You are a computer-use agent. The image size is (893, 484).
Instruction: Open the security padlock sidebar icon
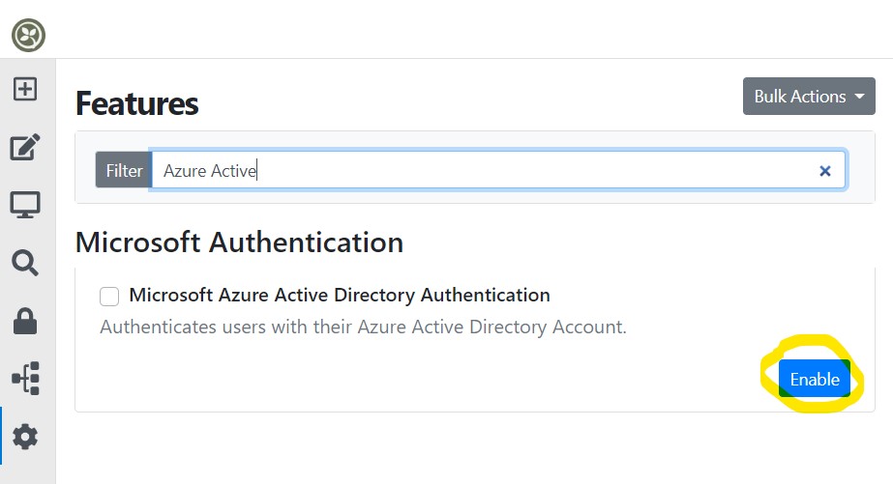coord(25,321)
